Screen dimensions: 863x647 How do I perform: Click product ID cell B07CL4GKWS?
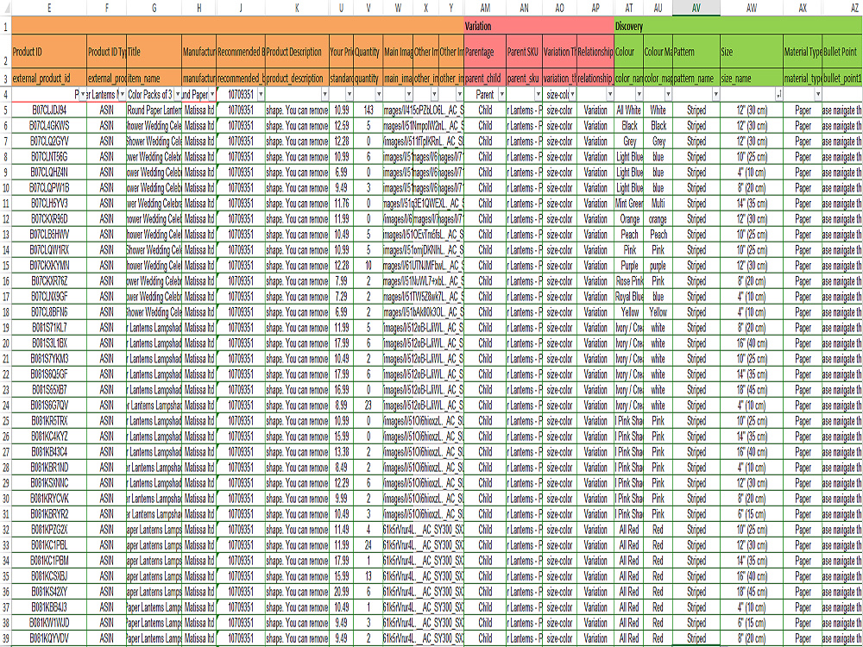49,125
